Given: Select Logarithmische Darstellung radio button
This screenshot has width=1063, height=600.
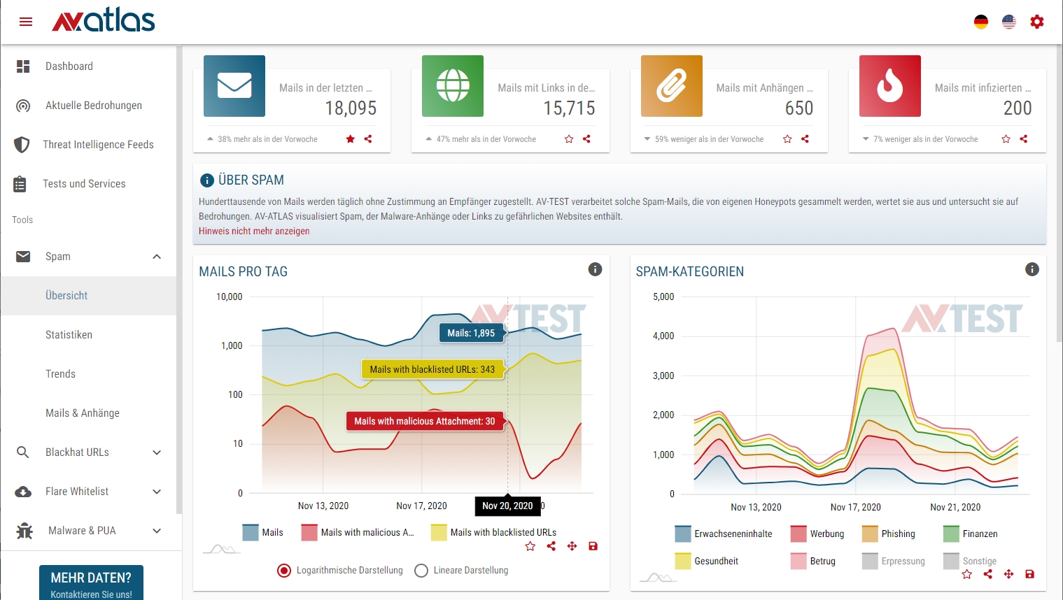Looking at the screenshot, I should (x=284, y=571).
